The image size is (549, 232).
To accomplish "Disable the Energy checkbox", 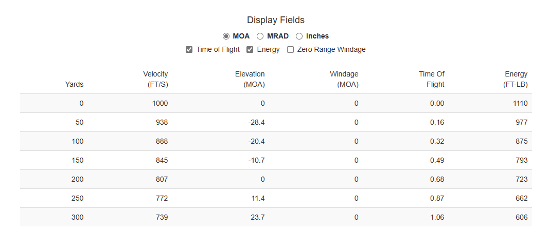I will click(x=250, y=50).
